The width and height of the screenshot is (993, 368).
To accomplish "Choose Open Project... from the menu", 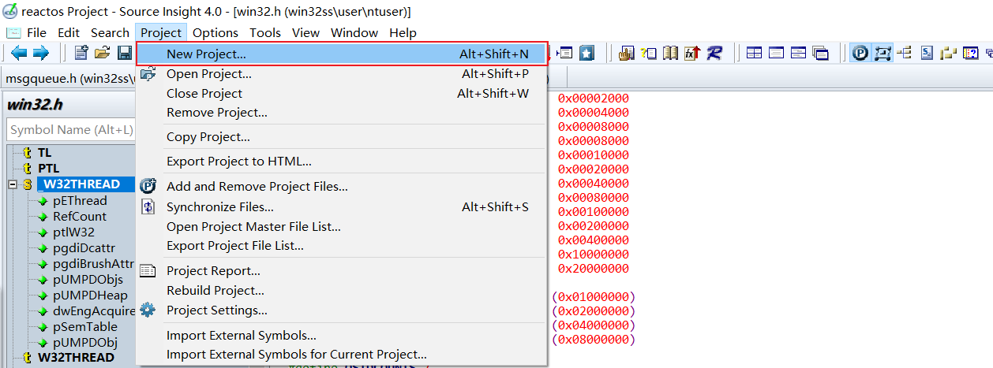I will point(342,74).
